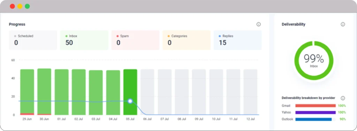Click the Yahoo provider label
Viewport: 357px width, 131px height.
point(286,112)
